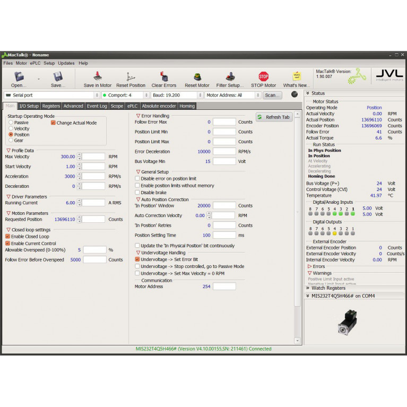Check Update In Physical Position bit continuously

(137, 246)
